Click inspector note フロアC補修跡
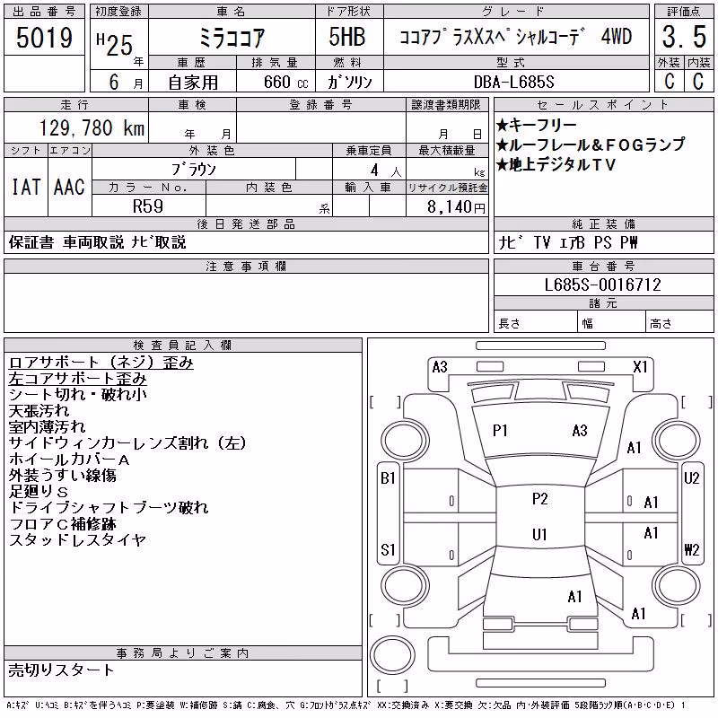 point(62,523)
